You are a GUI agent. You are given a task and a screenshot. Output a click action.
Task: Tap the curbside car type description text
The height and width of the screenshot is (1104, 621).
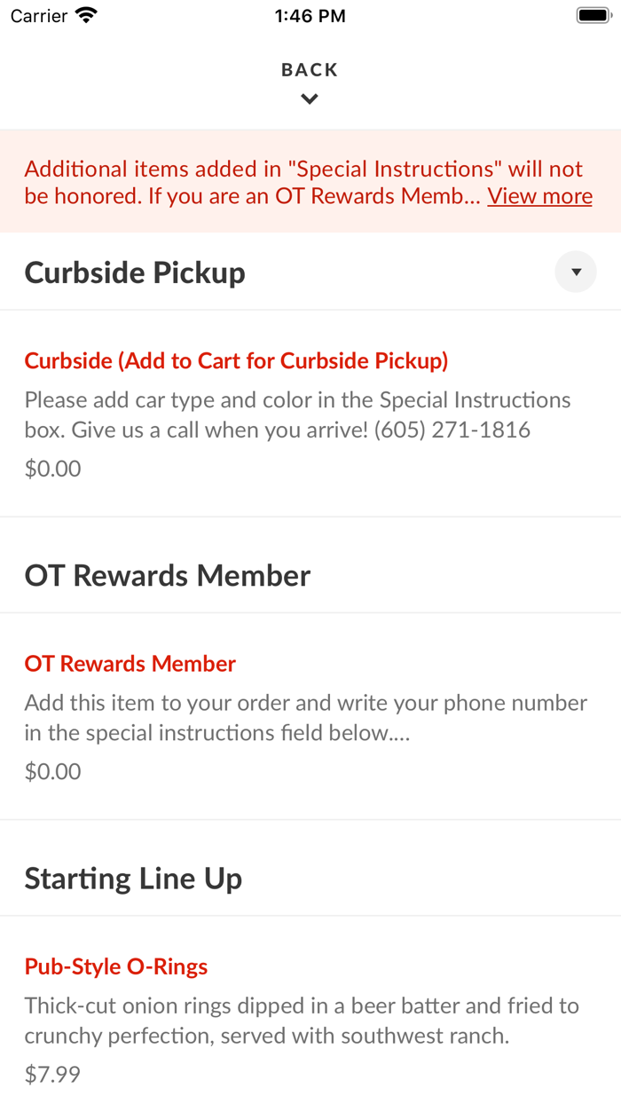(x=297, y=414)
